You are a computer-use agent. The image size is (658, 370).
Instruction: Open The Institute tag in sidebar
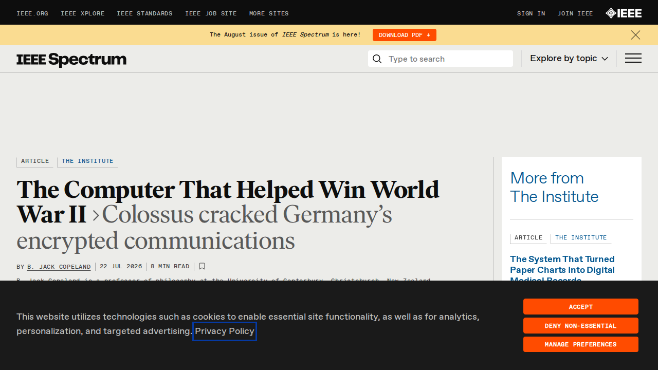tap(581, 238)
